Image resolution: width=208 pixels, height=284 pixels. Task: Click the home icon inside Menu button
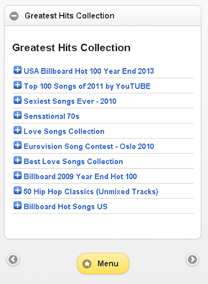coord(87,264)
